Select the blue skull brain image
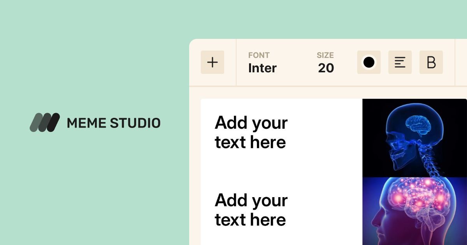 pos(414,138)
